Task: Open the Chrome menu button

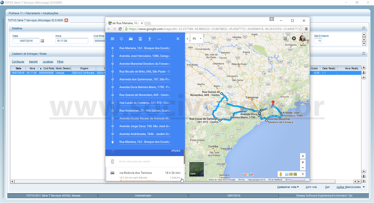Action: point(306,29)
